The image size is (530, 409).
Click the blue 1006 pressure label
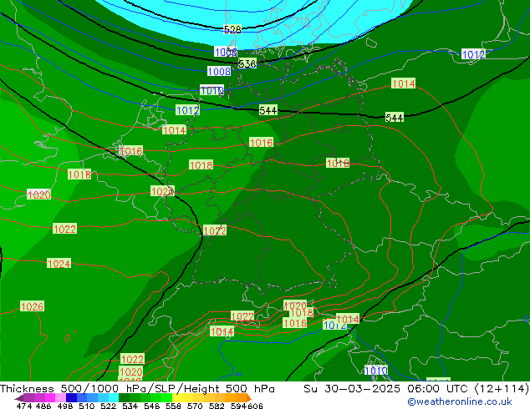[x=226, y=52]
